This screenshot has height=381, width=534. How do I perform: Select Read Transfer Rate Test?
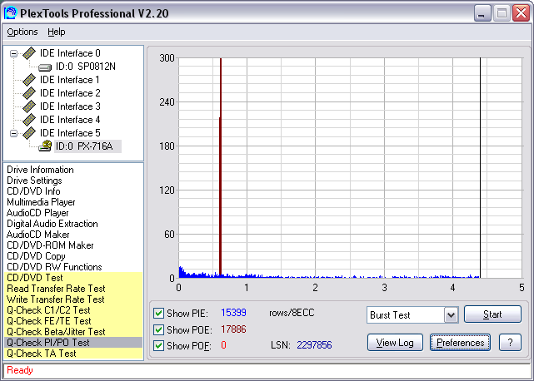pos(73,289)
